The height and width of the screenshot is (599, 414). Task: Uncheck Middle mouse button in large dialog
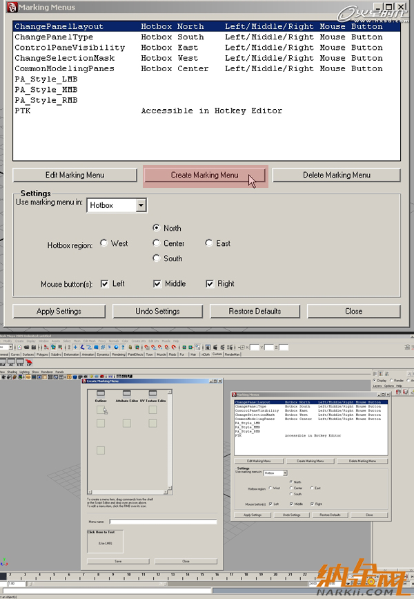[x=157, y=284]
